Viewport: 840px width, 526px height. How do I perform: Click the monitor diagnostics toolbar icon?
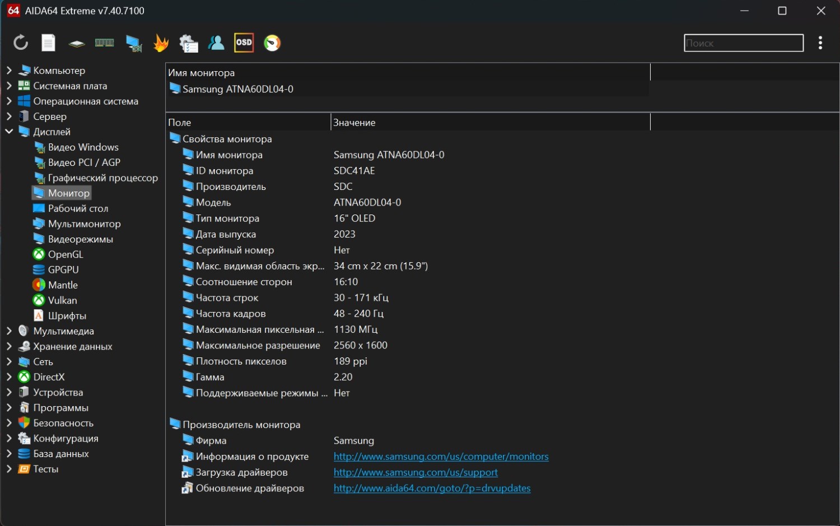[133, 43]
